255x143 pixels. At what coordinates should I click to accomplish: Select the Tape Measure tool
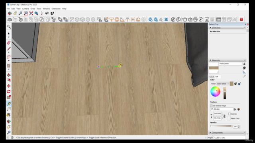point(9,103)
